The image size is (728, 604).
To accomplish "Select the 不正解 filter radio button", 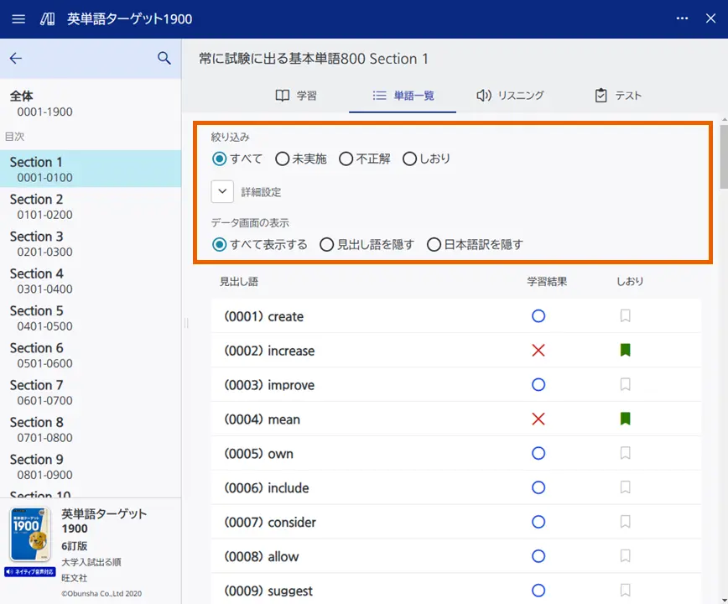I will (346, 159).
